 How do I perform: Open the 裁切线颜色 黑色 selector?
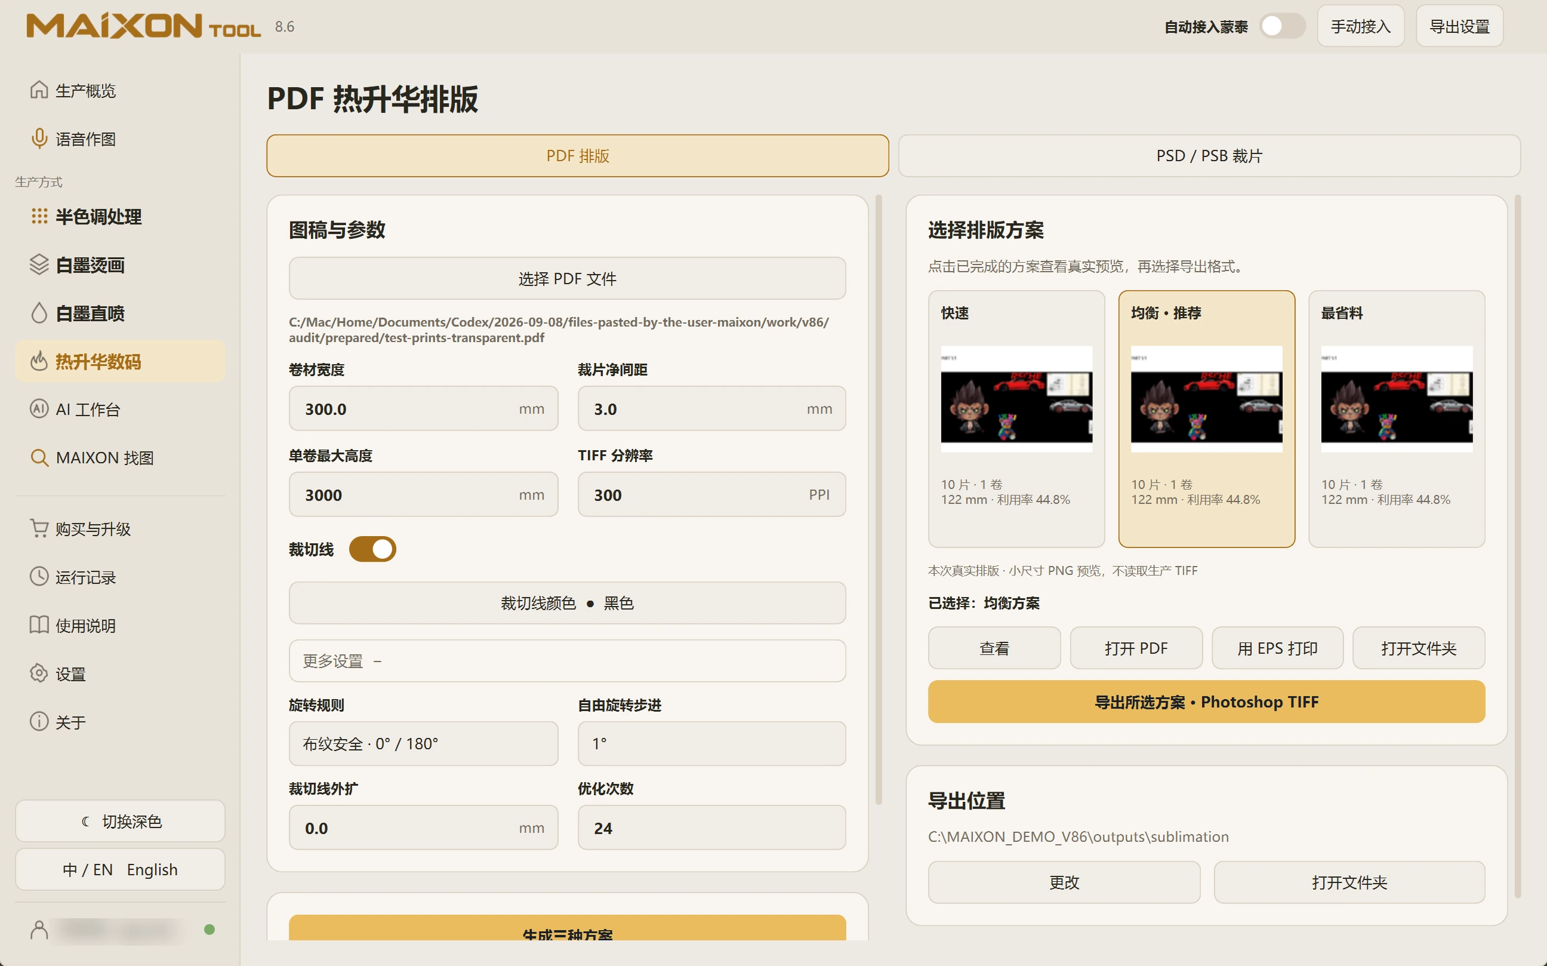[x=567, y=602]
